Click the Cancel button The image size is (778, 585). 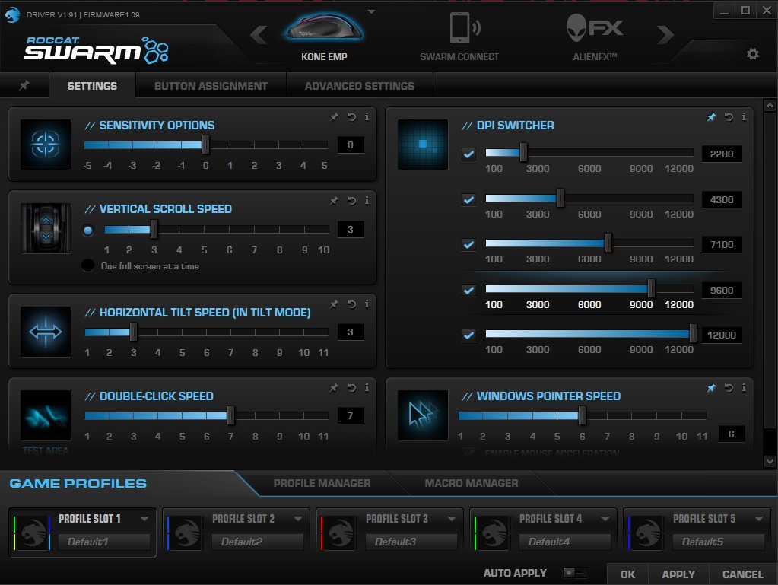pos(742,574)
